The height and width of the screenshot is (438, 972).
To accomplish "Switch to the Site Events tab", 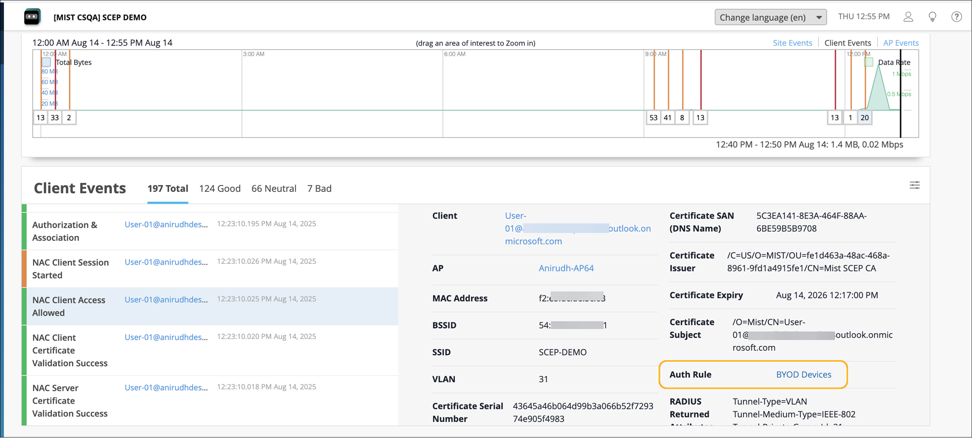I will (x=792, y=43).
